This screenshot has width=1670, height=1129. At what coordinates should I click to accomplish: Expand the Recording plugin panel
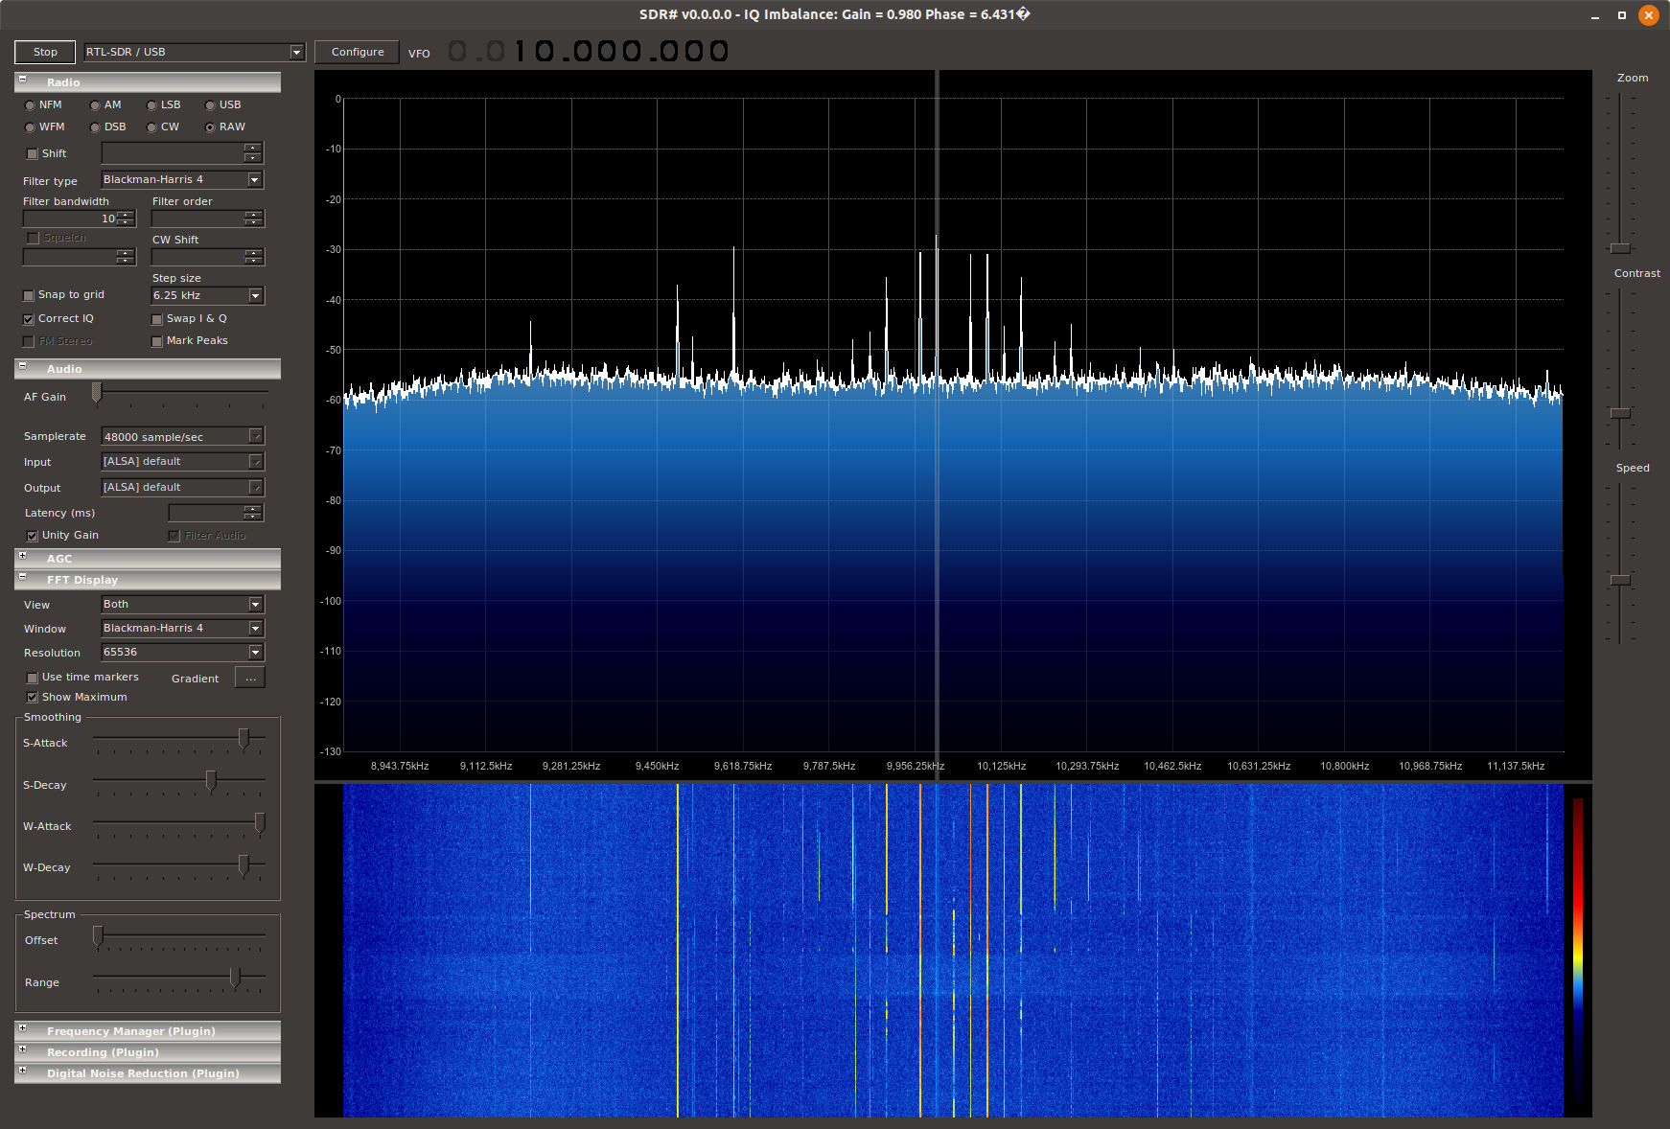[x=23, y=1050]
